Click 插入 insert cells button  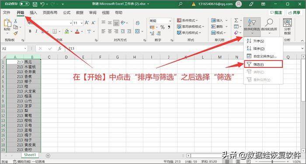[x=217, y=20]
